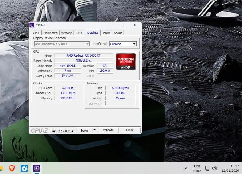242x174 pixels.
Task: Click the memory Type GDDR6 value
Action: (x=120, y=93)
